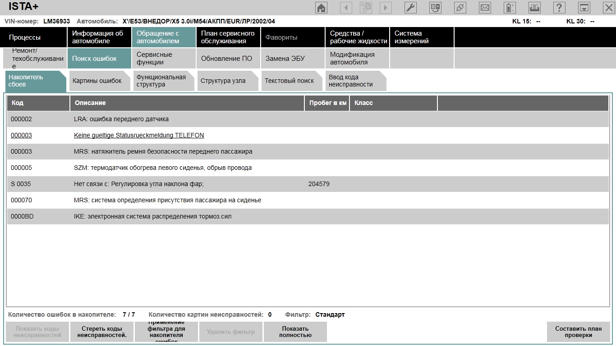Switch to Ремонт/техобслуживание submenu

[x=34, y=58]
